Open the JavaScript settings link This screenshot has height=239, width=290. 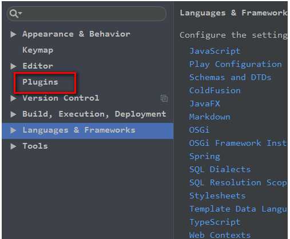tap(214, 51)
